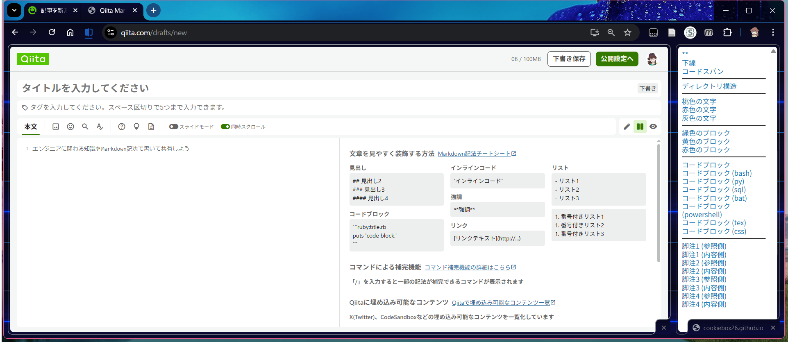Open Qiitaで埋め込み可能なコンテンツ一覧 link
Viewport: 788px width, 342px height.
[x=504, y=303]
